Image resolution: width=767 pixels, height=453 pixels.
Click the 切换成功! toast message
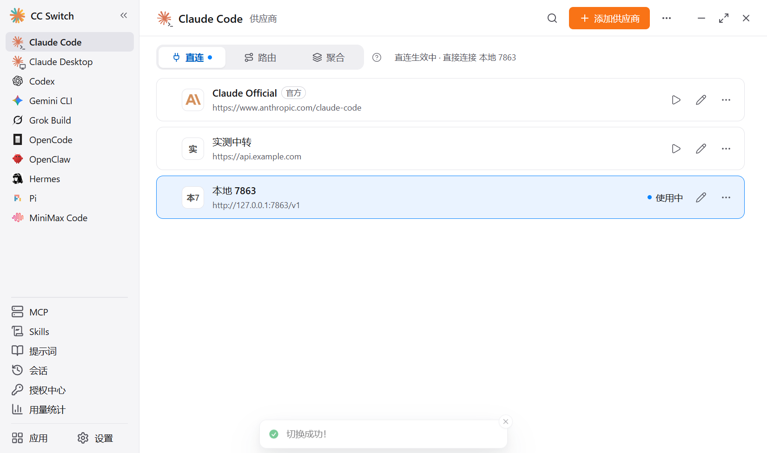(306, 434)
